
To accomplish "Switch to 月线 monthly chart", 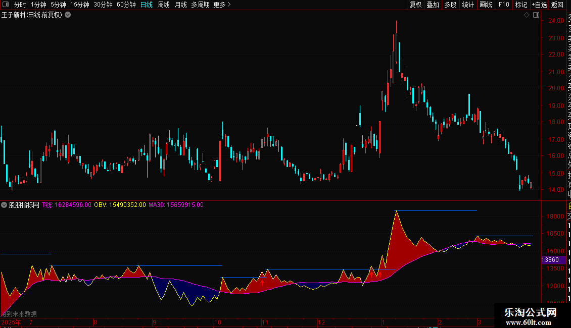I will coord(180,5).
